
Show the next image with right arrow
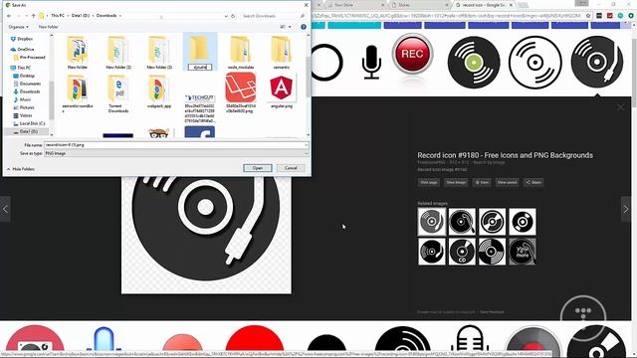pos(626,209)
